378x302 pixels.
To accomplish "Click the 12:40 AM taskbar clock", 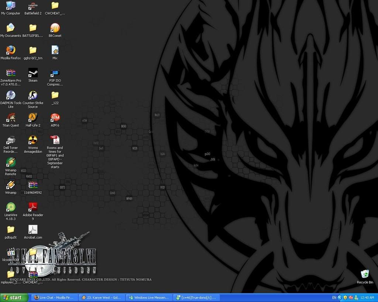I will [367, 298].
